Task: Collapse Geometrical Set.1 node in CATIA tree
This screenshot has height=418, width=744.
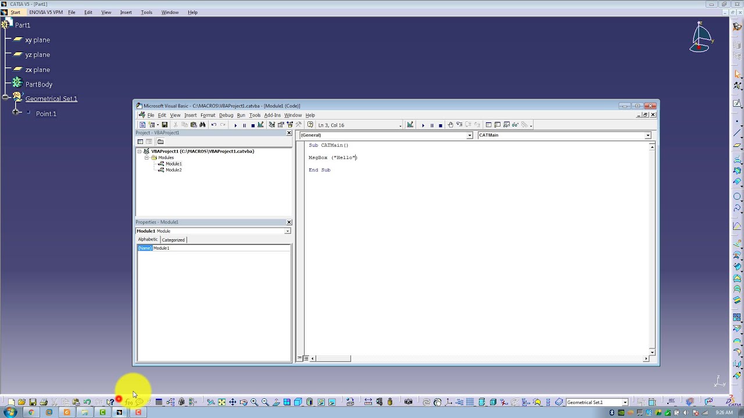Action: pyautogui.click(x=5, y=98)
